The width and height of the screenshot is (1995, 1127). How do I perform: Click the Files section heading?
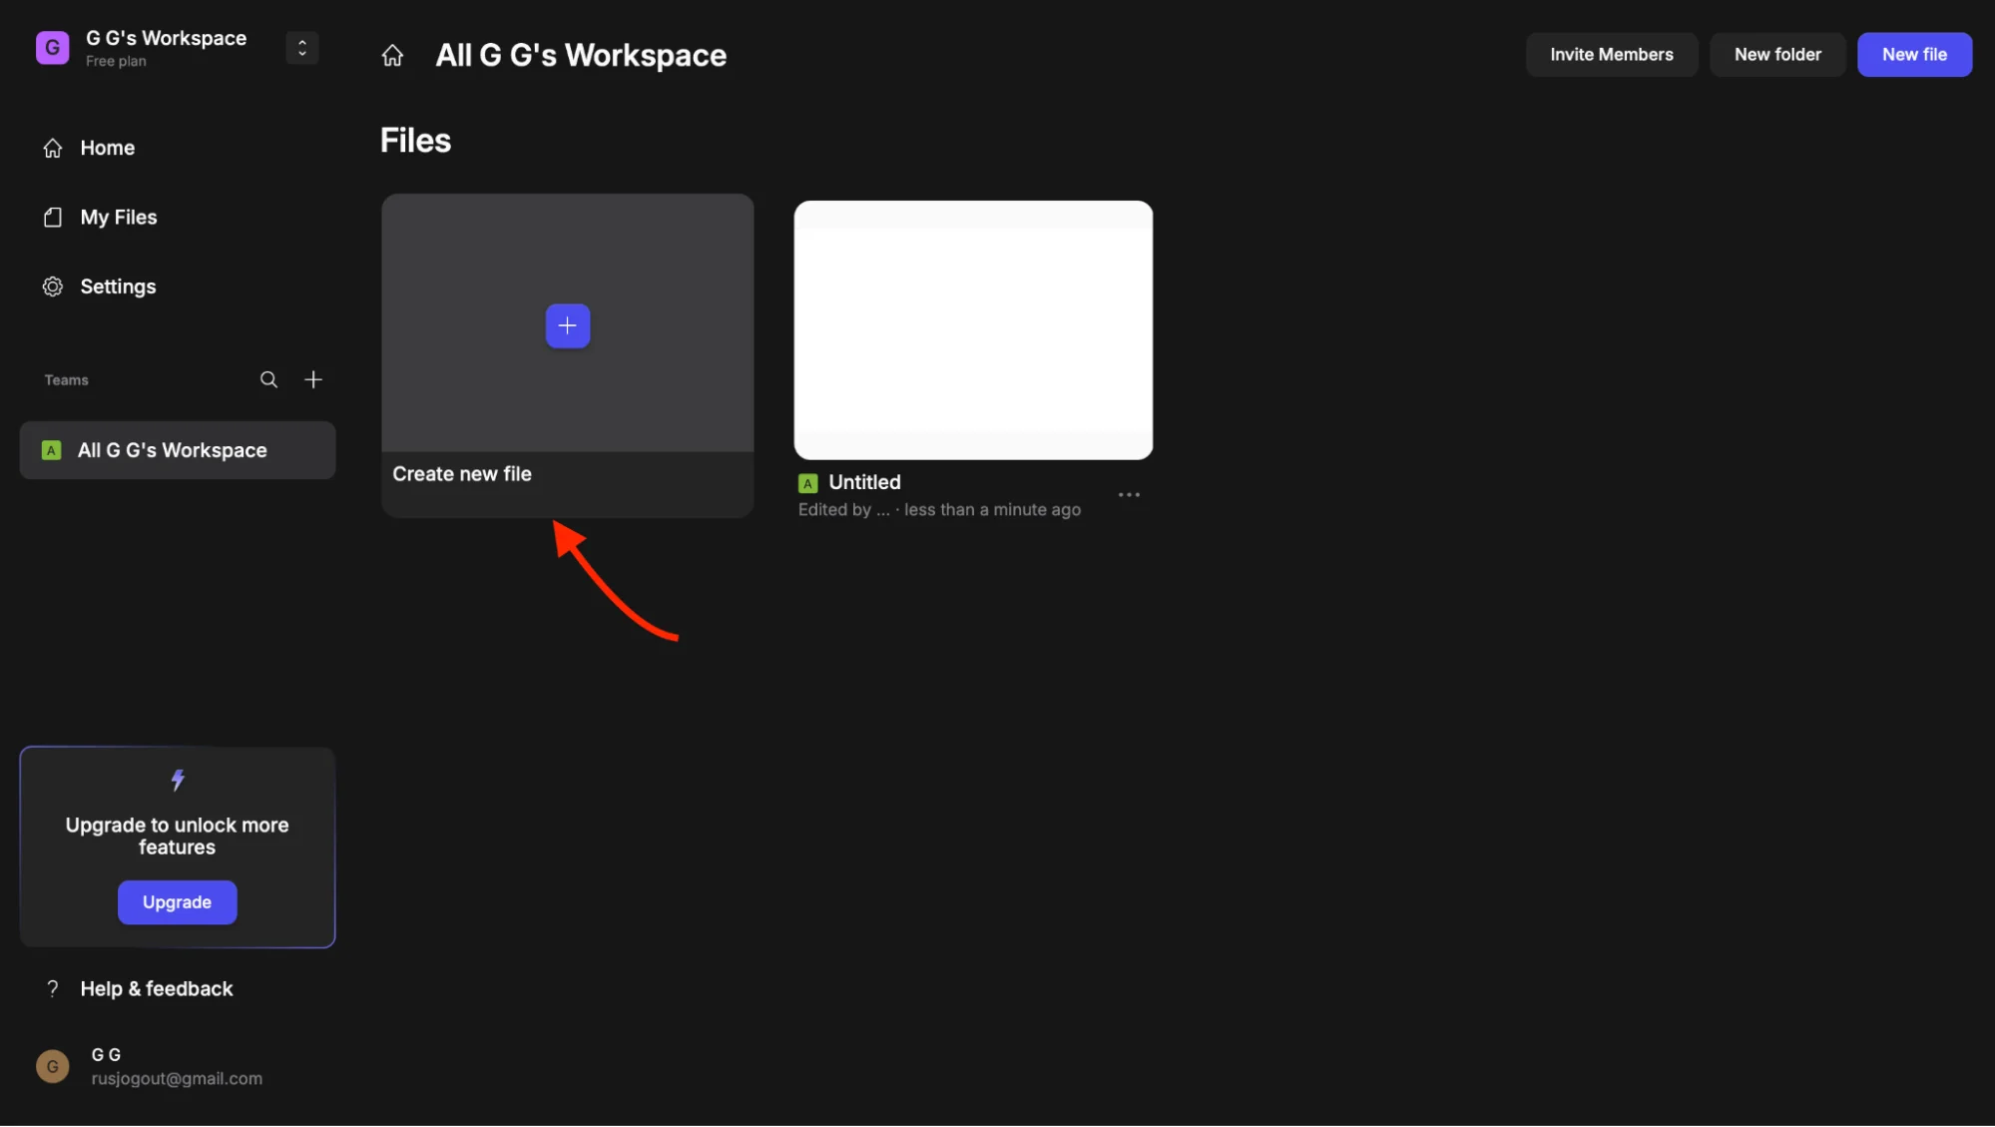(416, 141)
